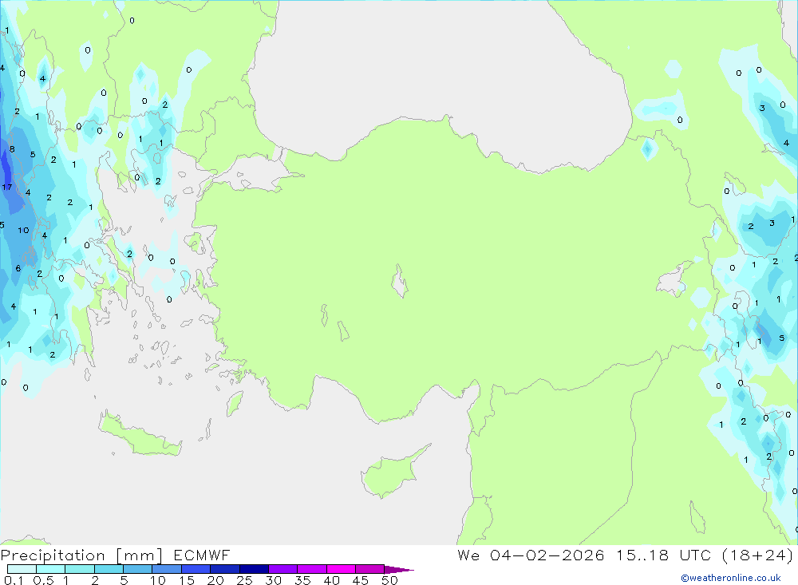Click the purple arrow tip above 50 on legend

[398, 570]
